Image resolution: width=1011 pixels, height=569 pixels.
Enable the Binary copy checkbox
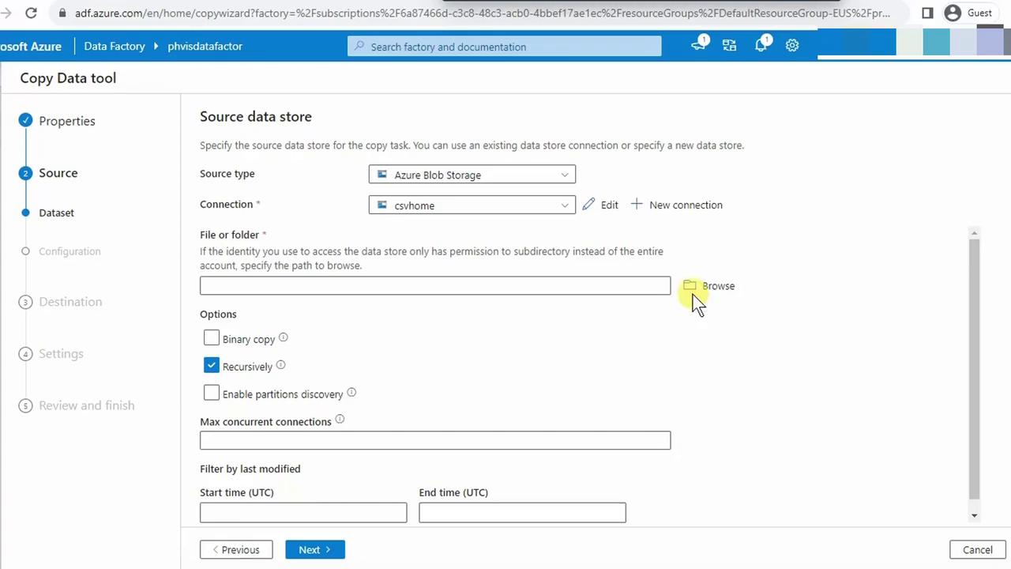[x=211, y=338]
